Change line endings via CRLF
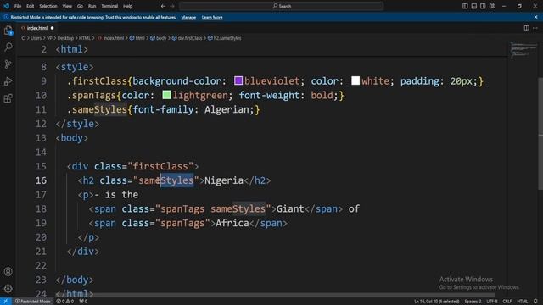The image size is (543, 305). click(507, 302)
